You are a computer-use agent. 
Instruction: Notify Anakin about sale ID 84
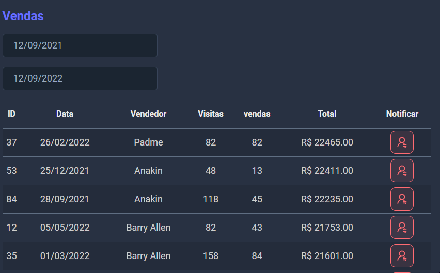402,199
